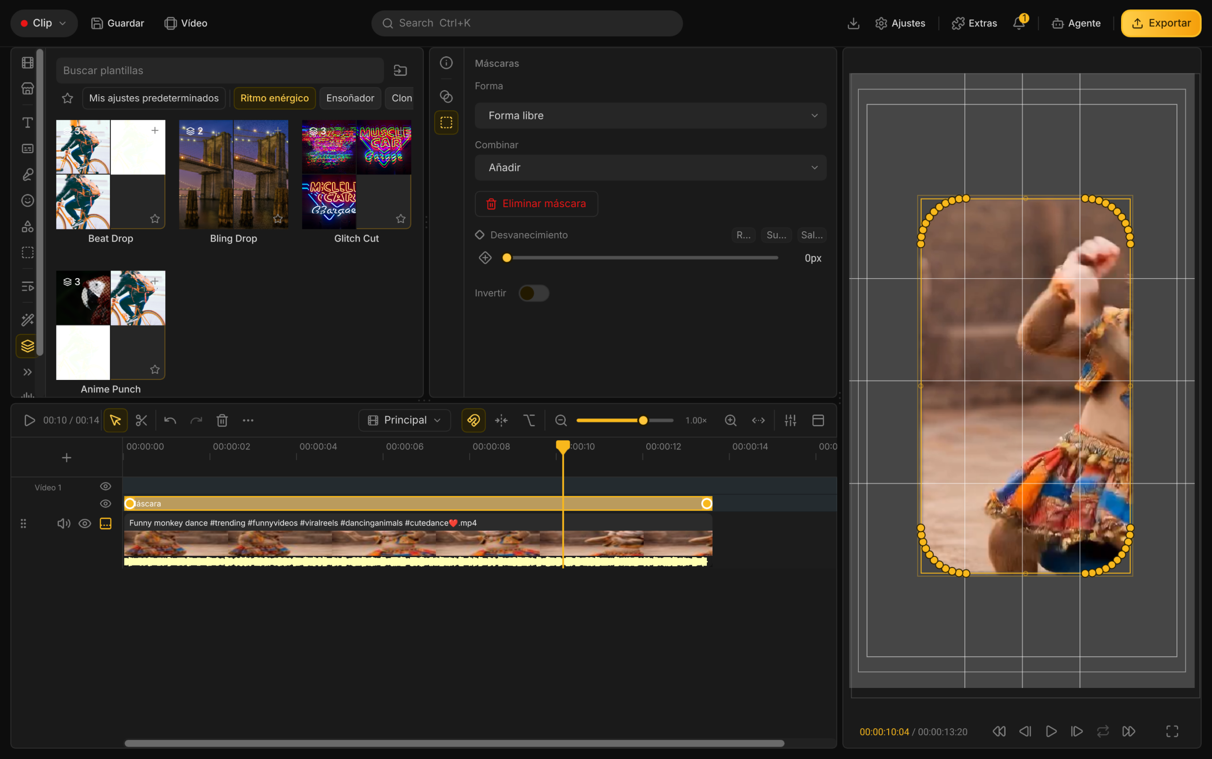Image resolution: width=1212 pixels, height=759 pixels.
Task: Toggle loop playback in preview
Action: tap(1103, 732)
